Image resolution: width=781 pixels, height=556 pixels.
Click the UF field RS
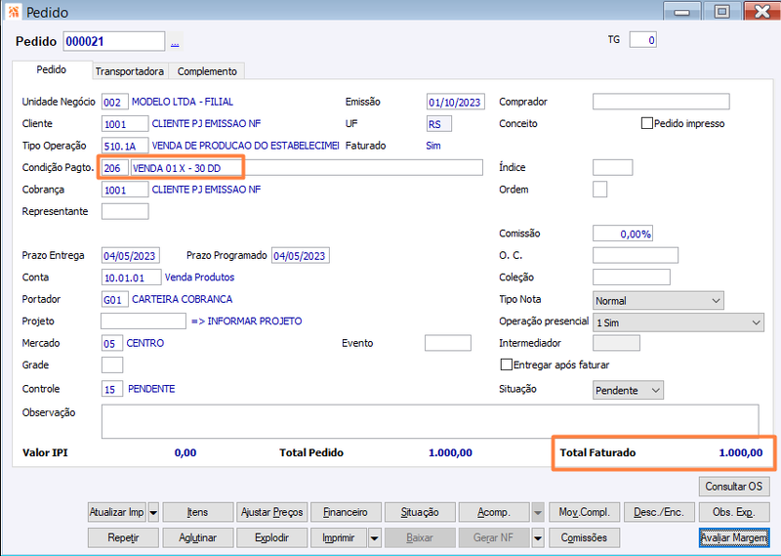439,124
